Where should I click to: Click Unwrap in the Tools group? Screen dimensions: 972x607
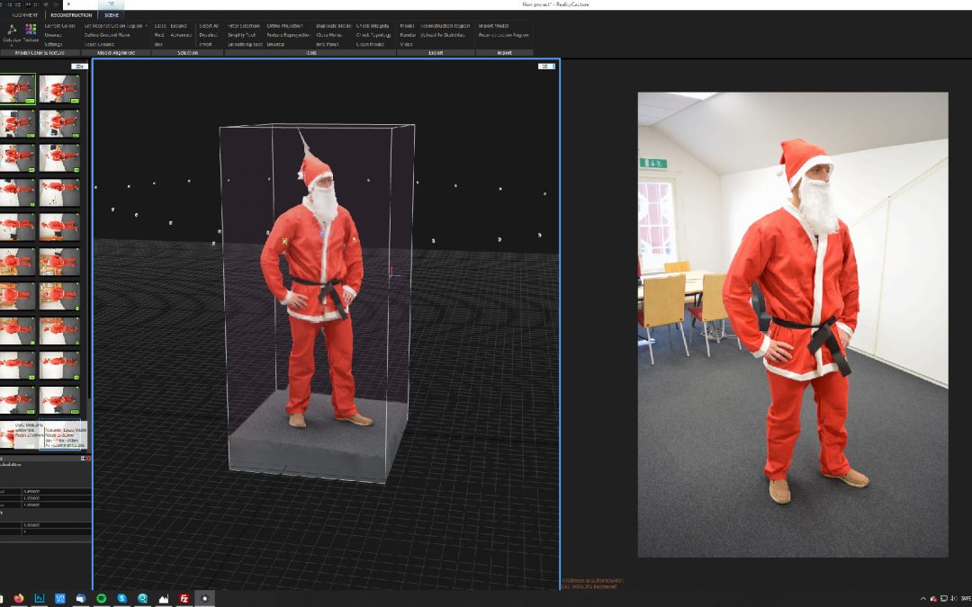click(x=275, y=45)
